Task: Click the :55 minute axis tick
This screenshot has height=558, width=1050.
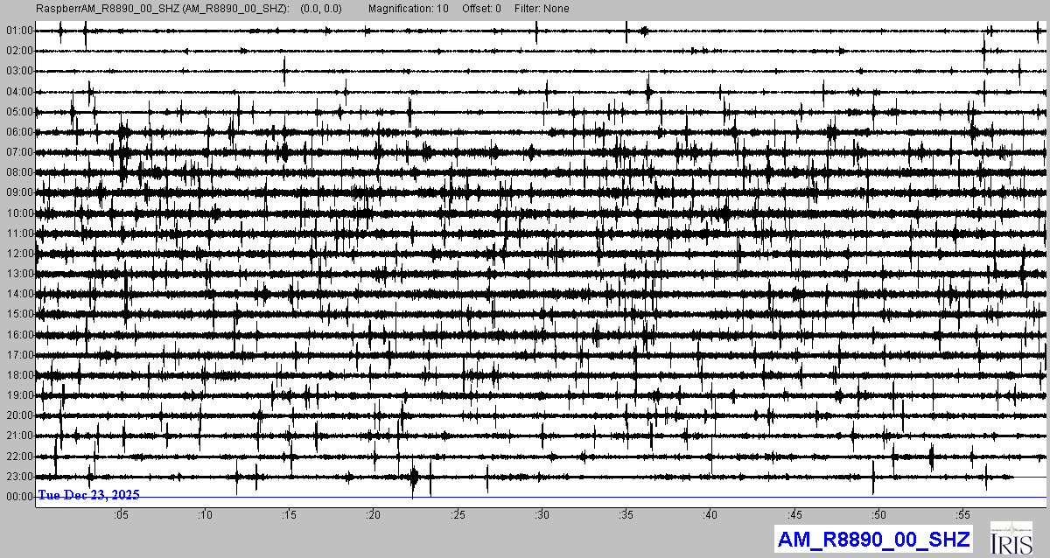Action: (x=962, y=514)
